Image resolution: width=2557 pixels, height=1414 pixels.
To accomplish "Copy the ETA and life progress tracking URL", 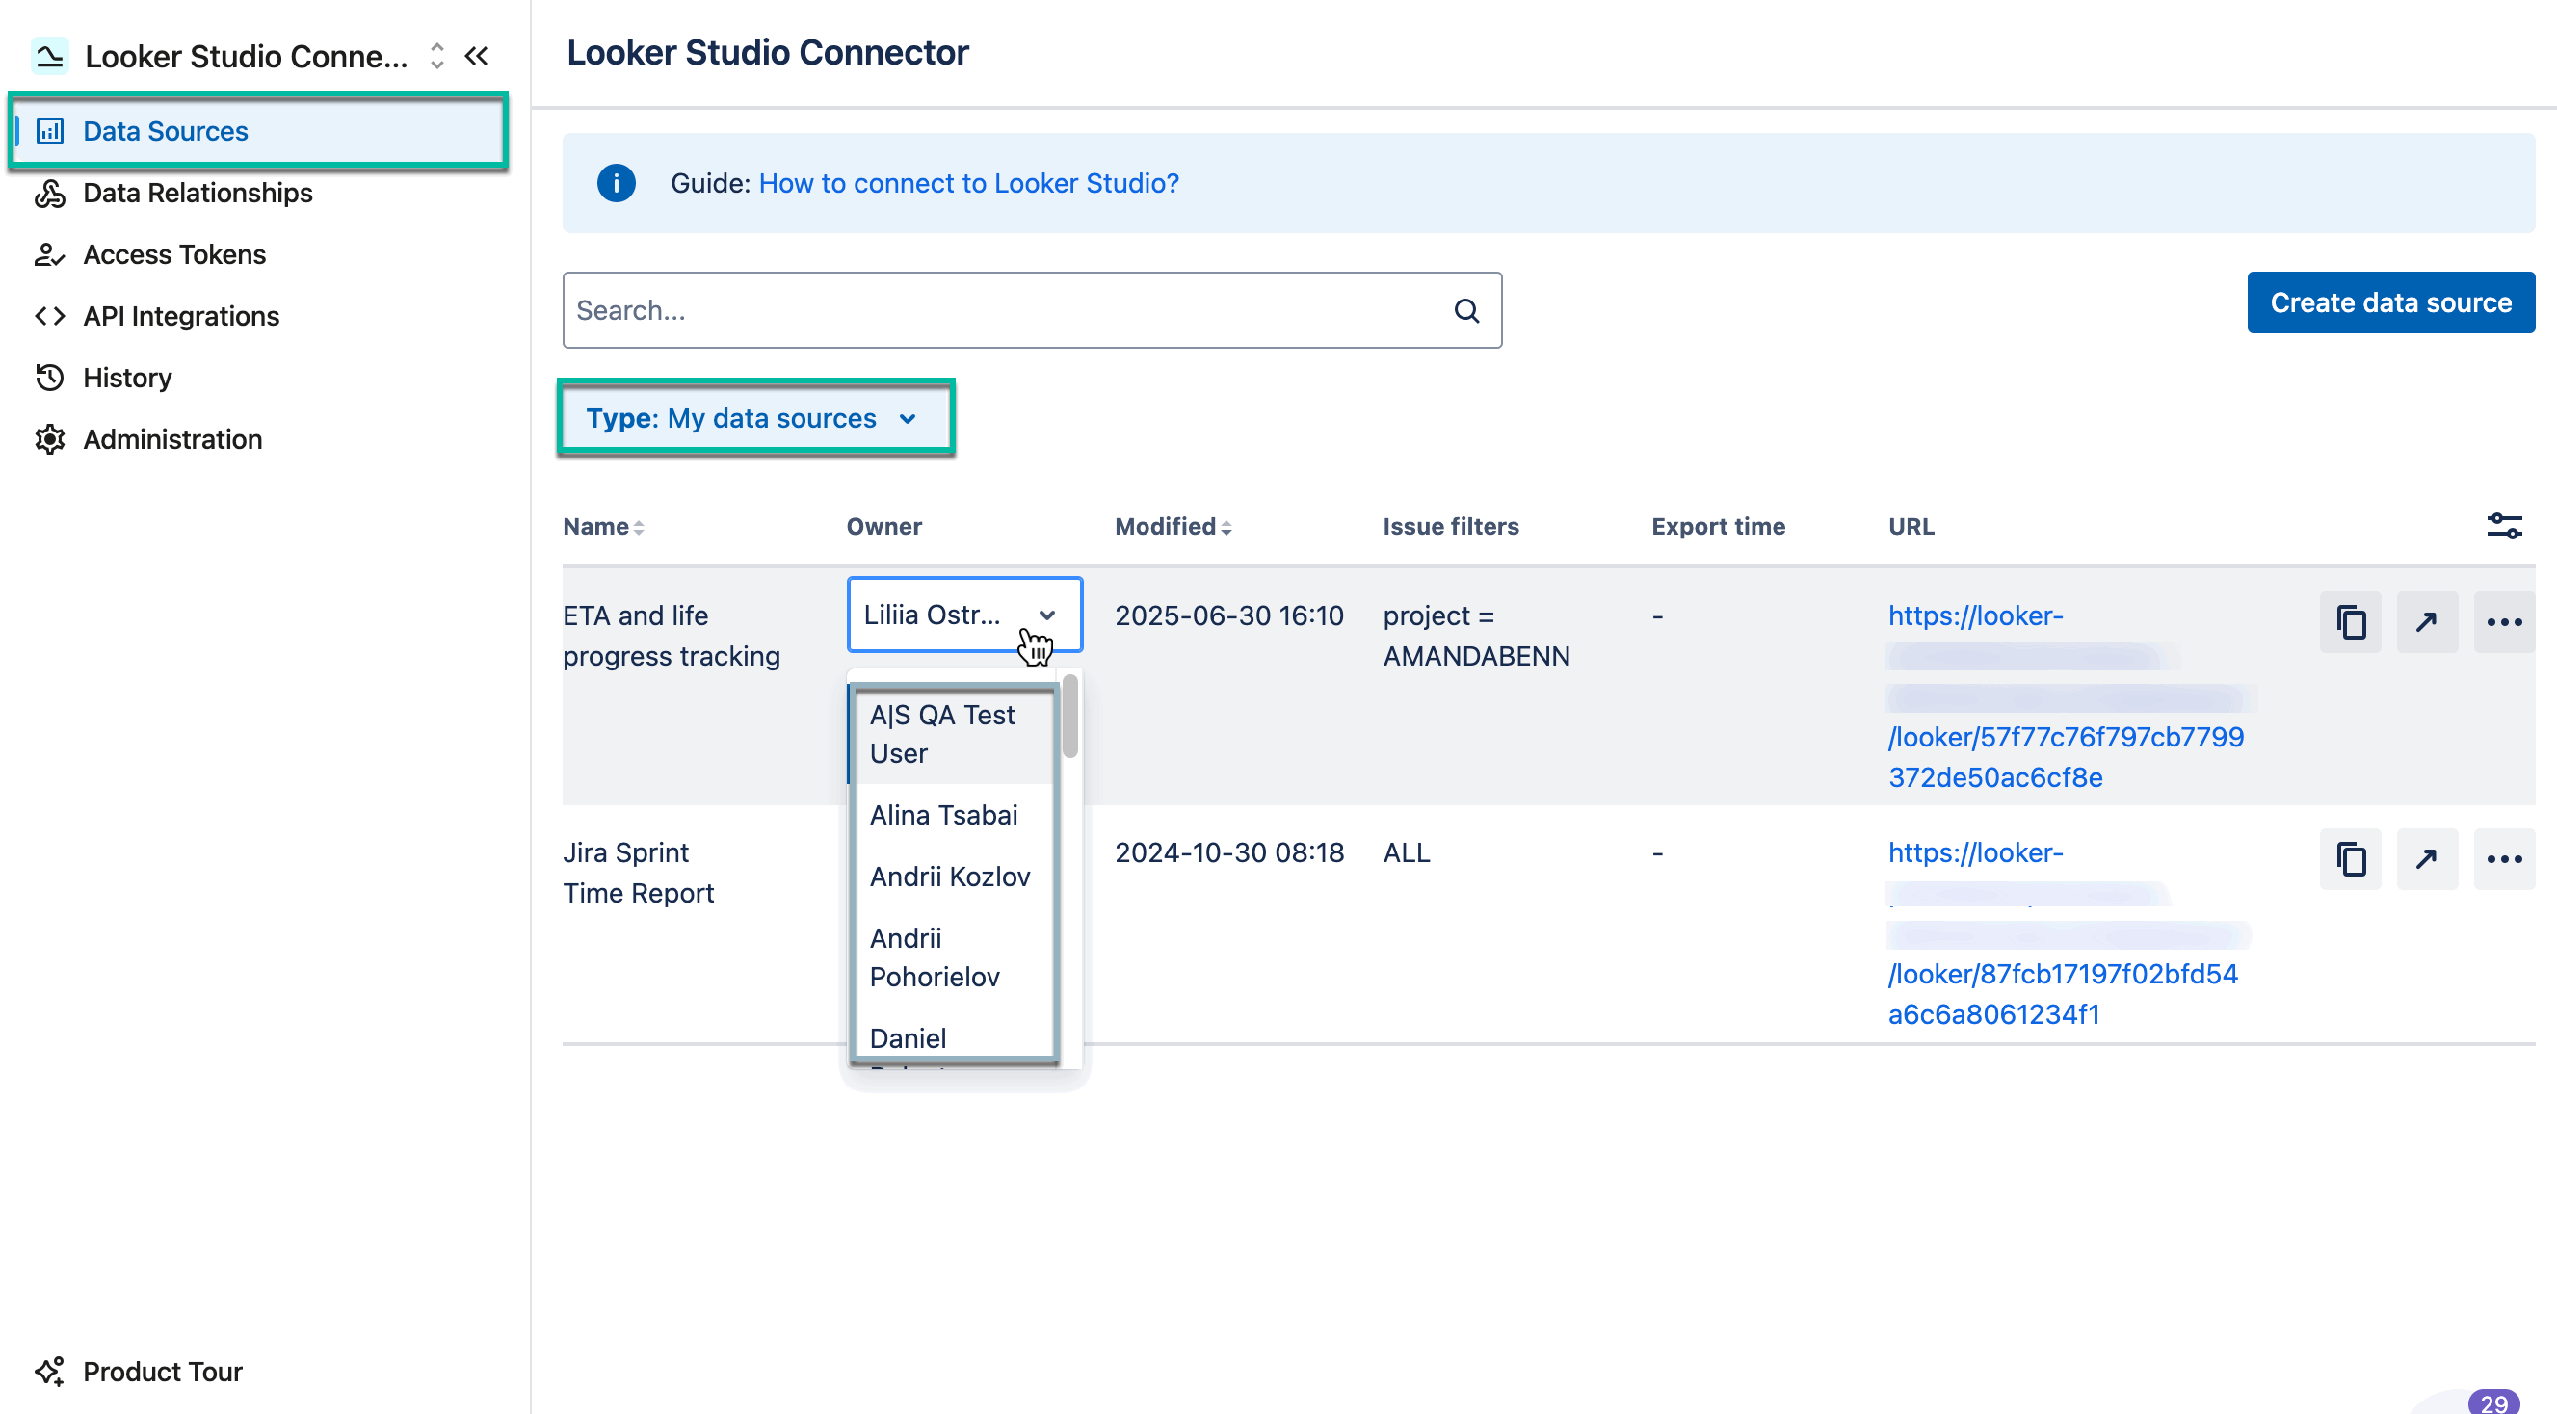I will point(2350,622).
